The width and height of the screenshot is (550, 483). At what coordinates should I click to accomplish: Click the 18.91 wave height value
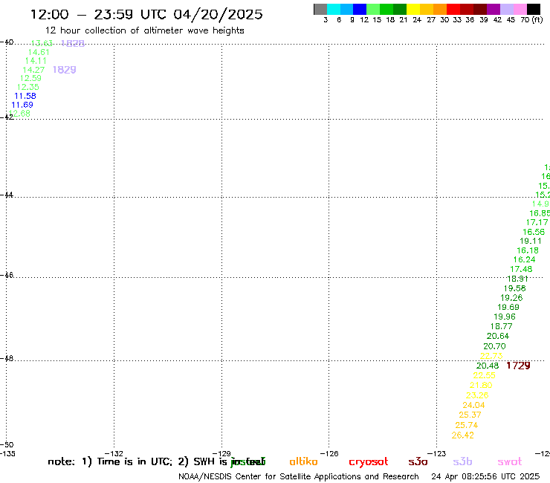click(x=518, y=279)
